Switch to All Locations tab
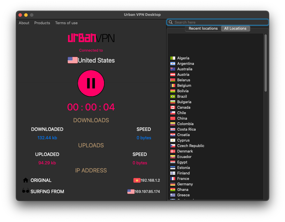Screen dimensions: 285x222 click(235, 29)
